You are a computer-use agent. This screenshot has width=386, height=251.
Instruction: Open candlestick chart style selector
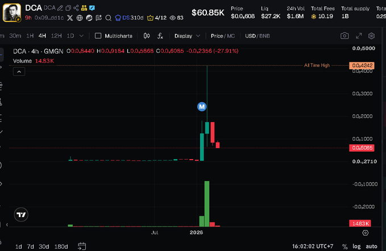147,36
